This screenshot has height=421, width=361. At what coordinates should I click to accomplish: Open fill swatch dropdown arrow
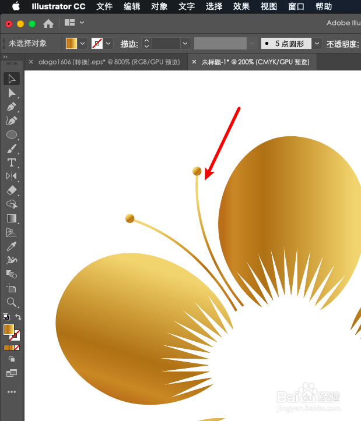click(x=83, y=43)
